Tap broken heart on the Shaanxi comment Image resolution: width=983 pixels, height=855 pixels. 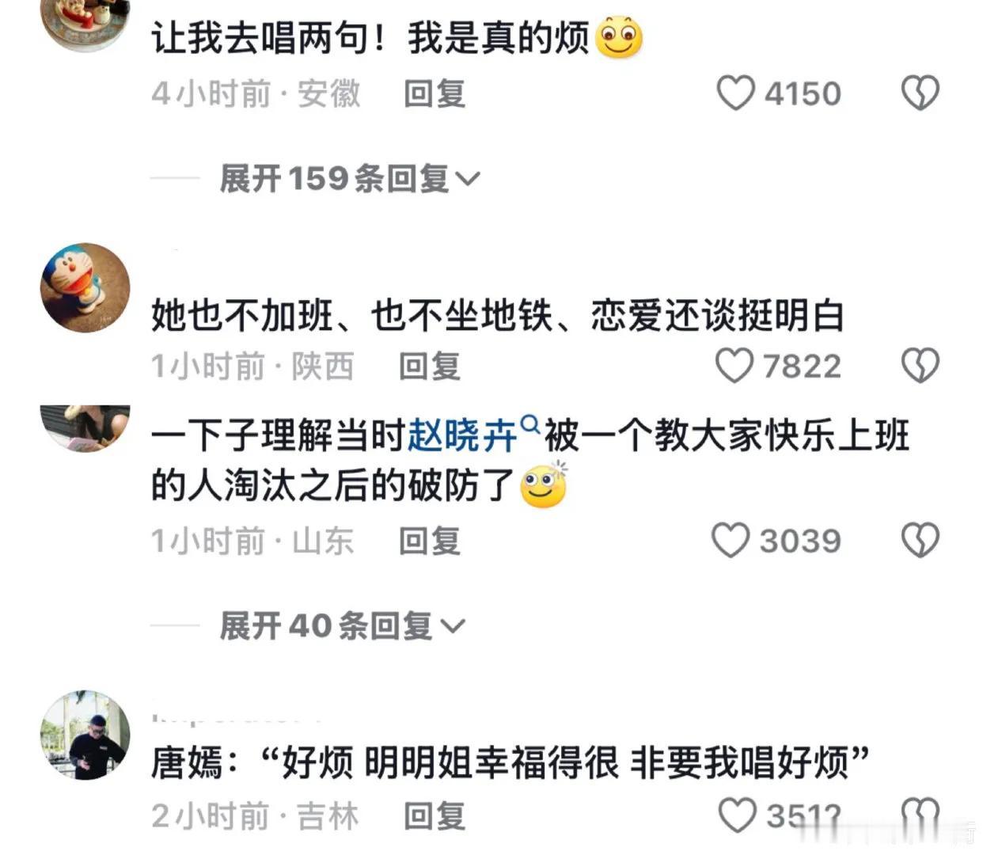point(920,367)
